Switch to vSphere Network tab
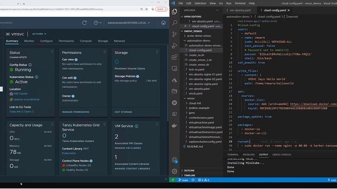 120,41
